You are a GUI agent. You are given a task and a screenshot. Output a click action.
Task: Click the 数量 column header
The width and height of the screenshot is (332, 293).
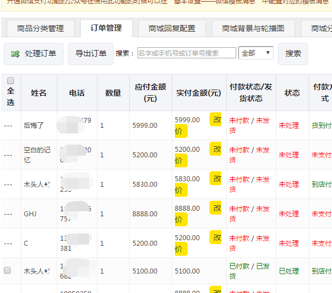tap(113, 93)
